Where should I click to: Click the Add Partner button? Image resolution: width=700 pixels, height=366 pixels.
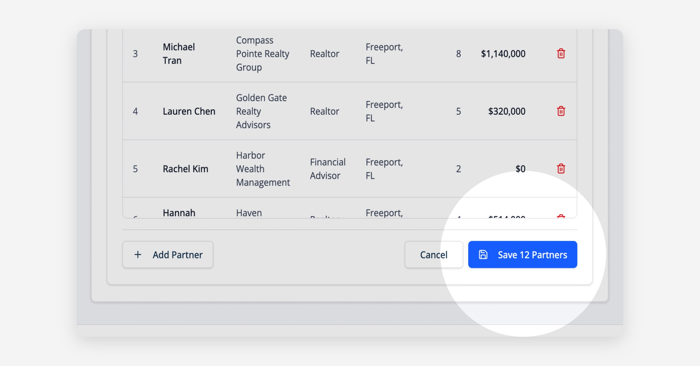tap(168, 255)
